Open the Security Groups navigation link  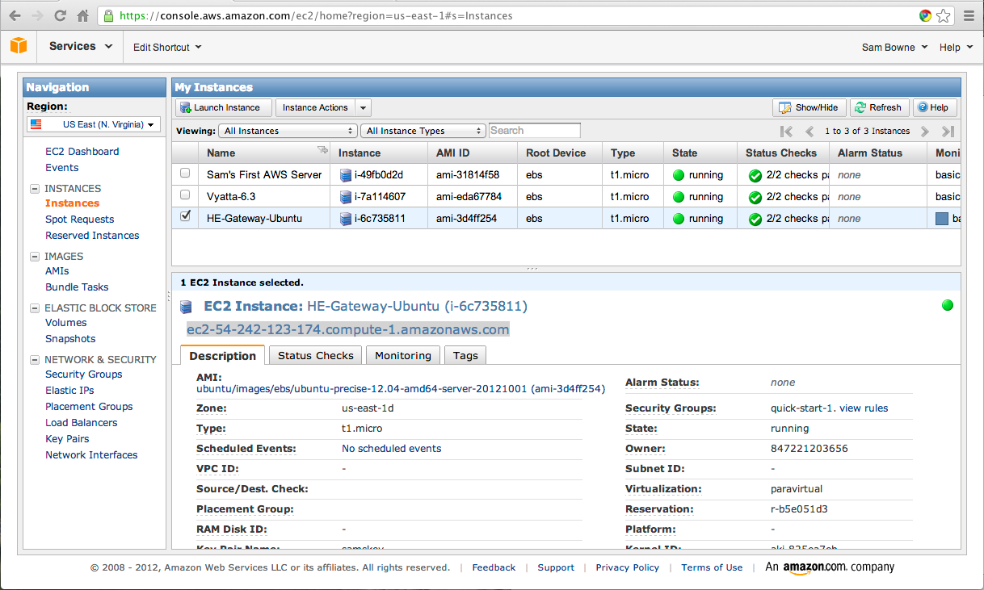coord(84,375)
